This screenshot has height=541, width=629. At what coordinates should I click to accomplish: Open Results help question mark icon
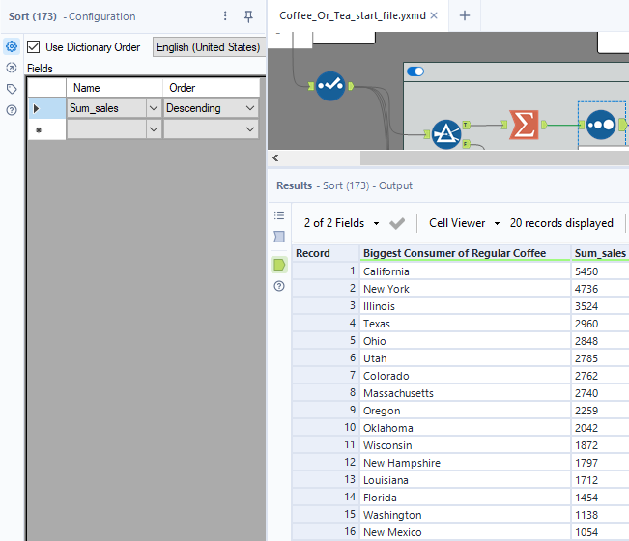coord(279,286)
